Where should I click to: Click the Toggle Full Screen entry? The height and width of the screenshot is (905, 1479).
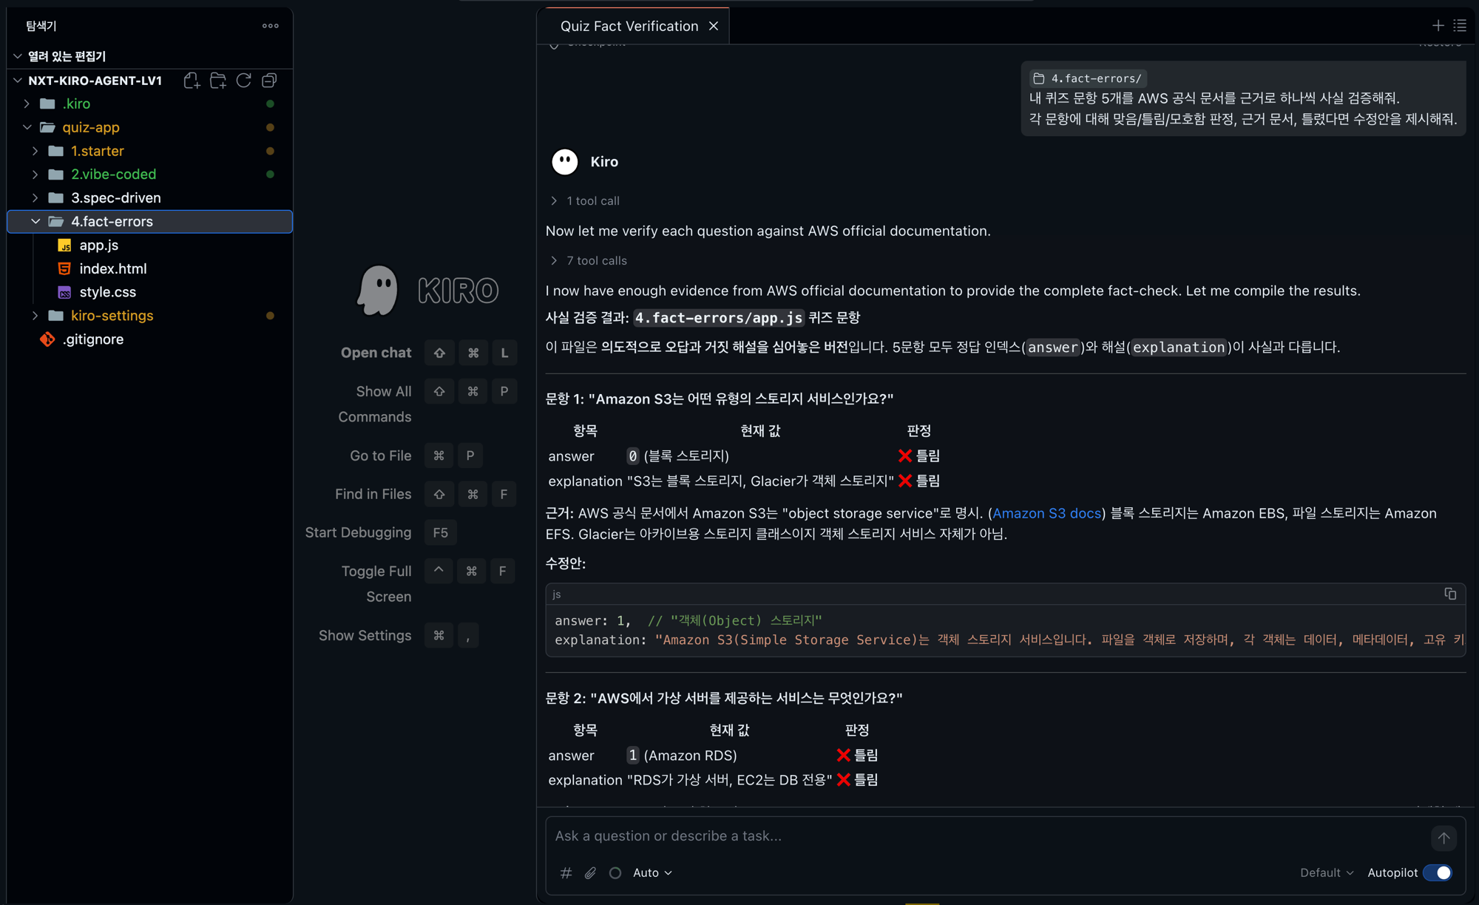point(376,583)
